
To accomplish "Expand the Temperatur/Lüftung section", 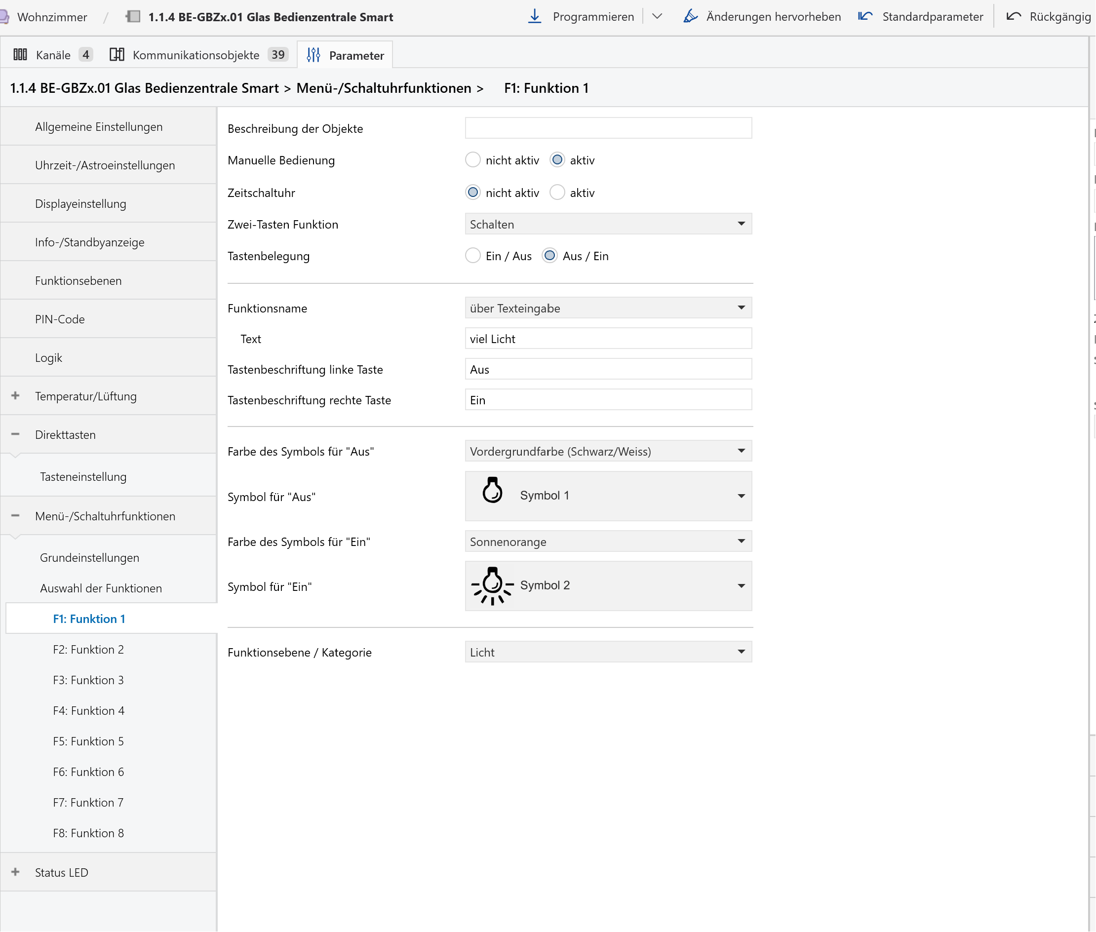I will point(15,396).
